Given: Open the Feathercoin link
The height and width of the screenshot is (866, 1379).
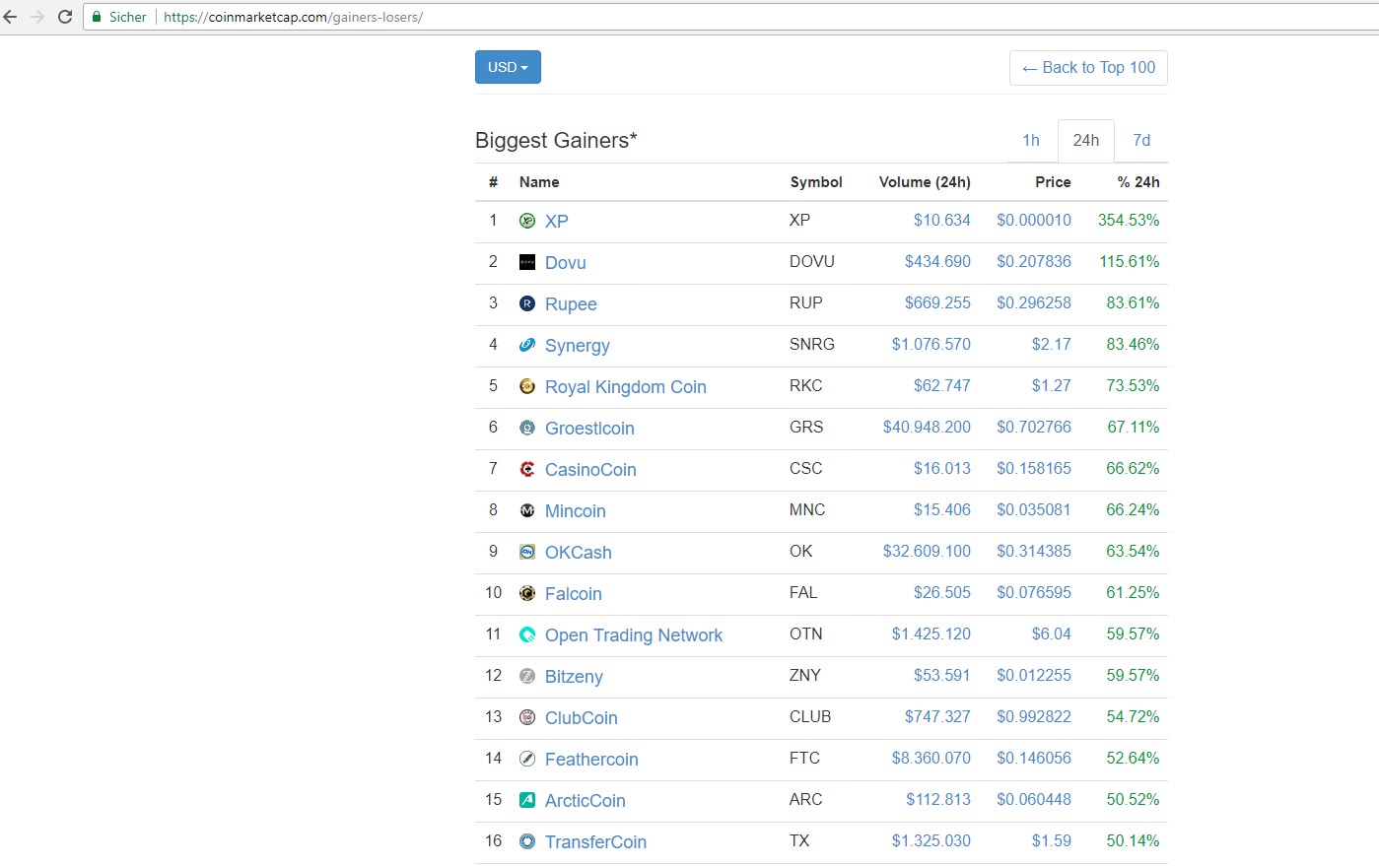Looking at the screenshot, I should point(591,759).
